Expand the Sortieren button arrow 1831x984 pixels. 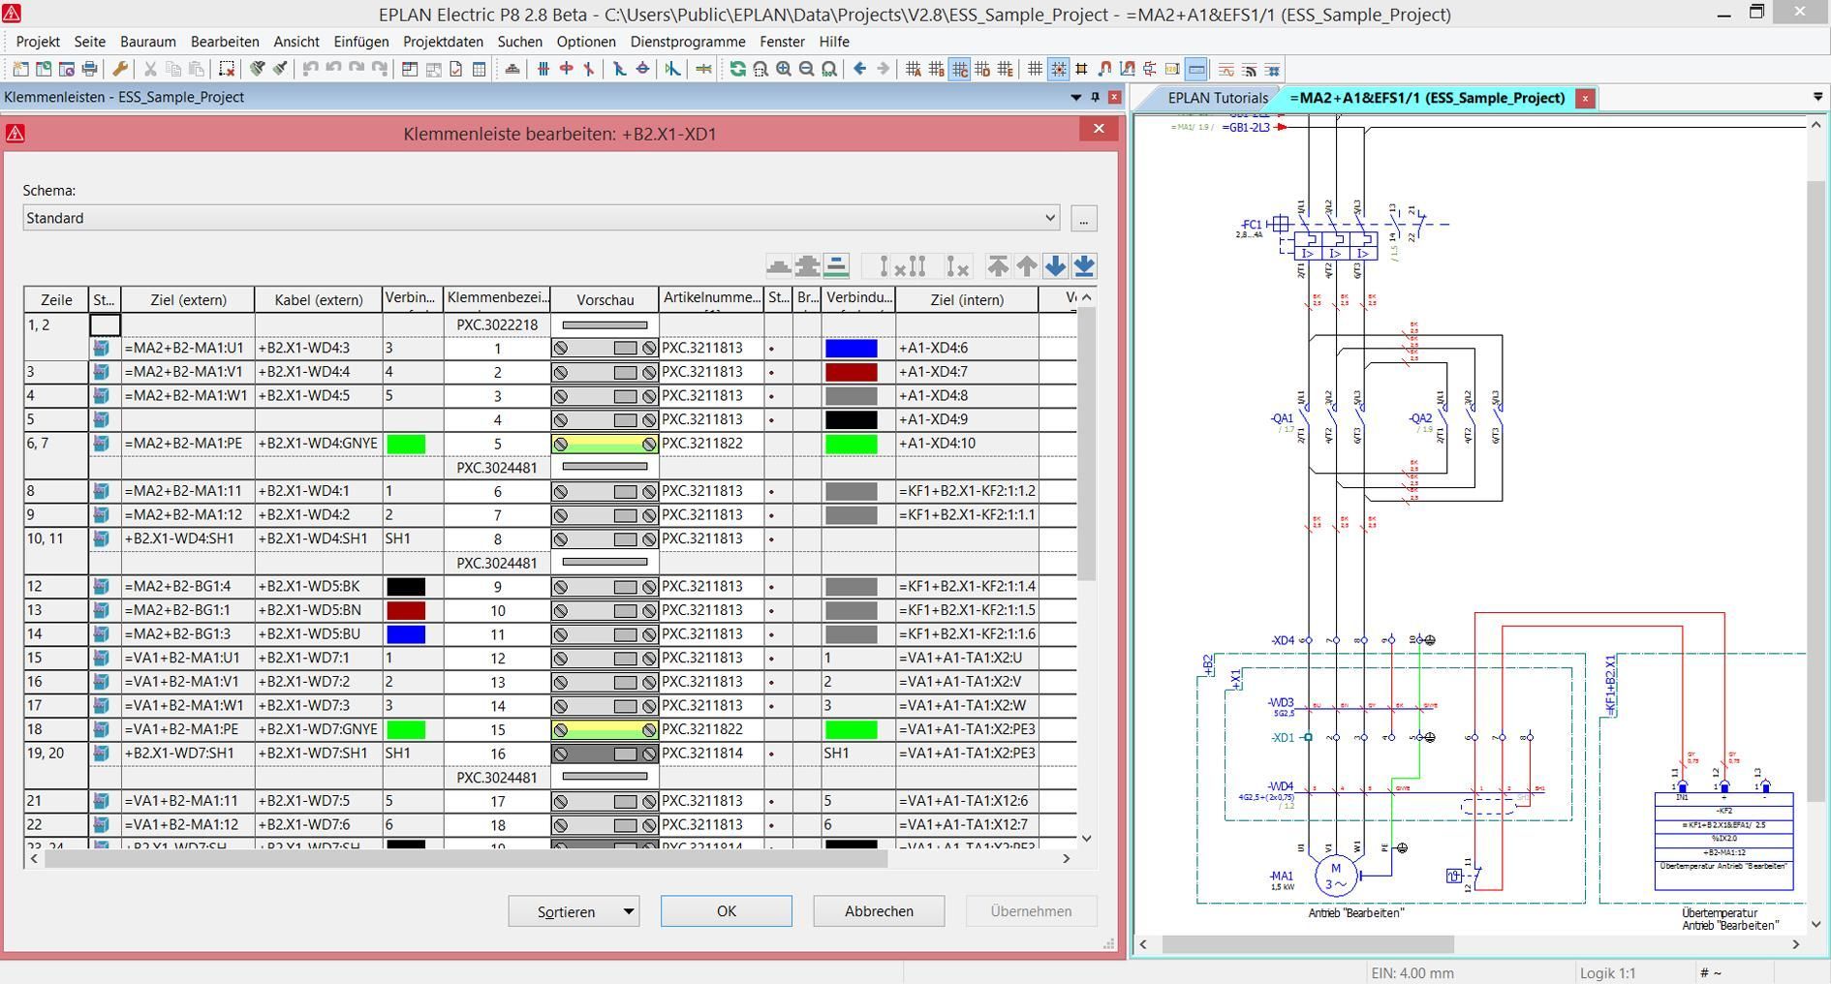(628, 911)
